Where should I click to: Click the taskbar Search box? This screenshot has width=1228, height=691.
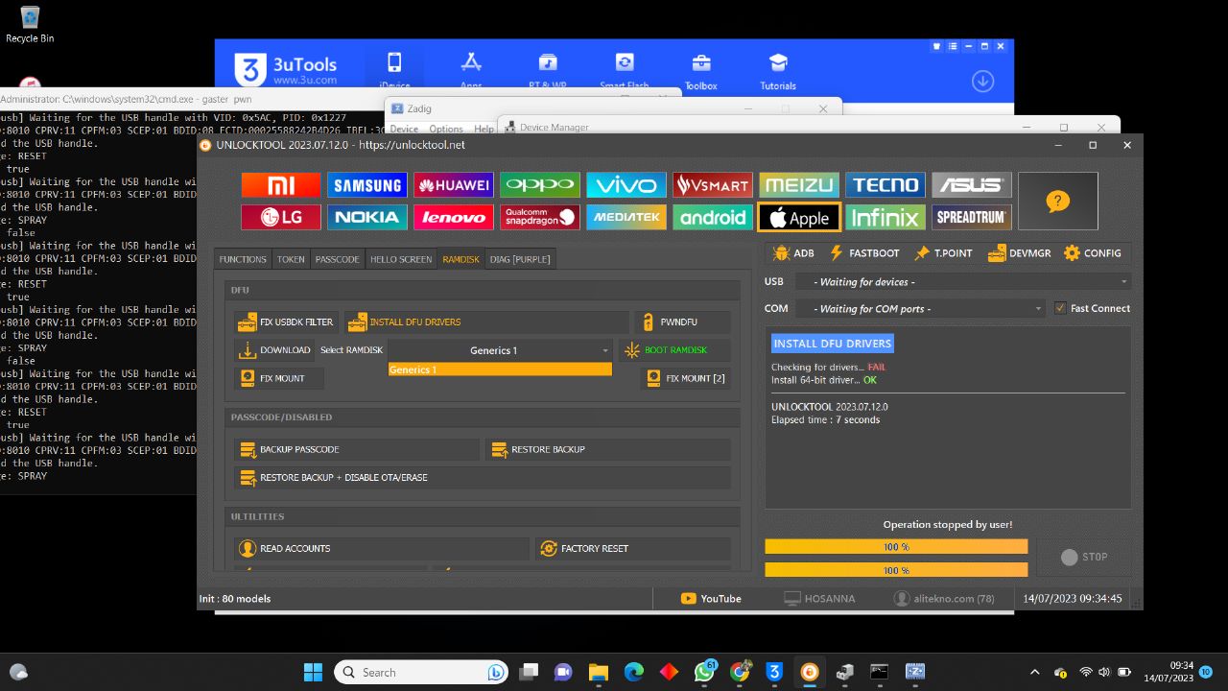click(421, 672)
